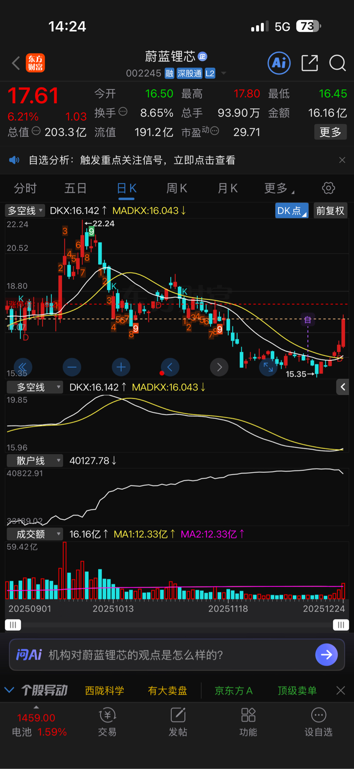This screenshot has height=769, width=354.
Task: Tap the purple 自 marker on chart
Action: [x=308, y=319]
